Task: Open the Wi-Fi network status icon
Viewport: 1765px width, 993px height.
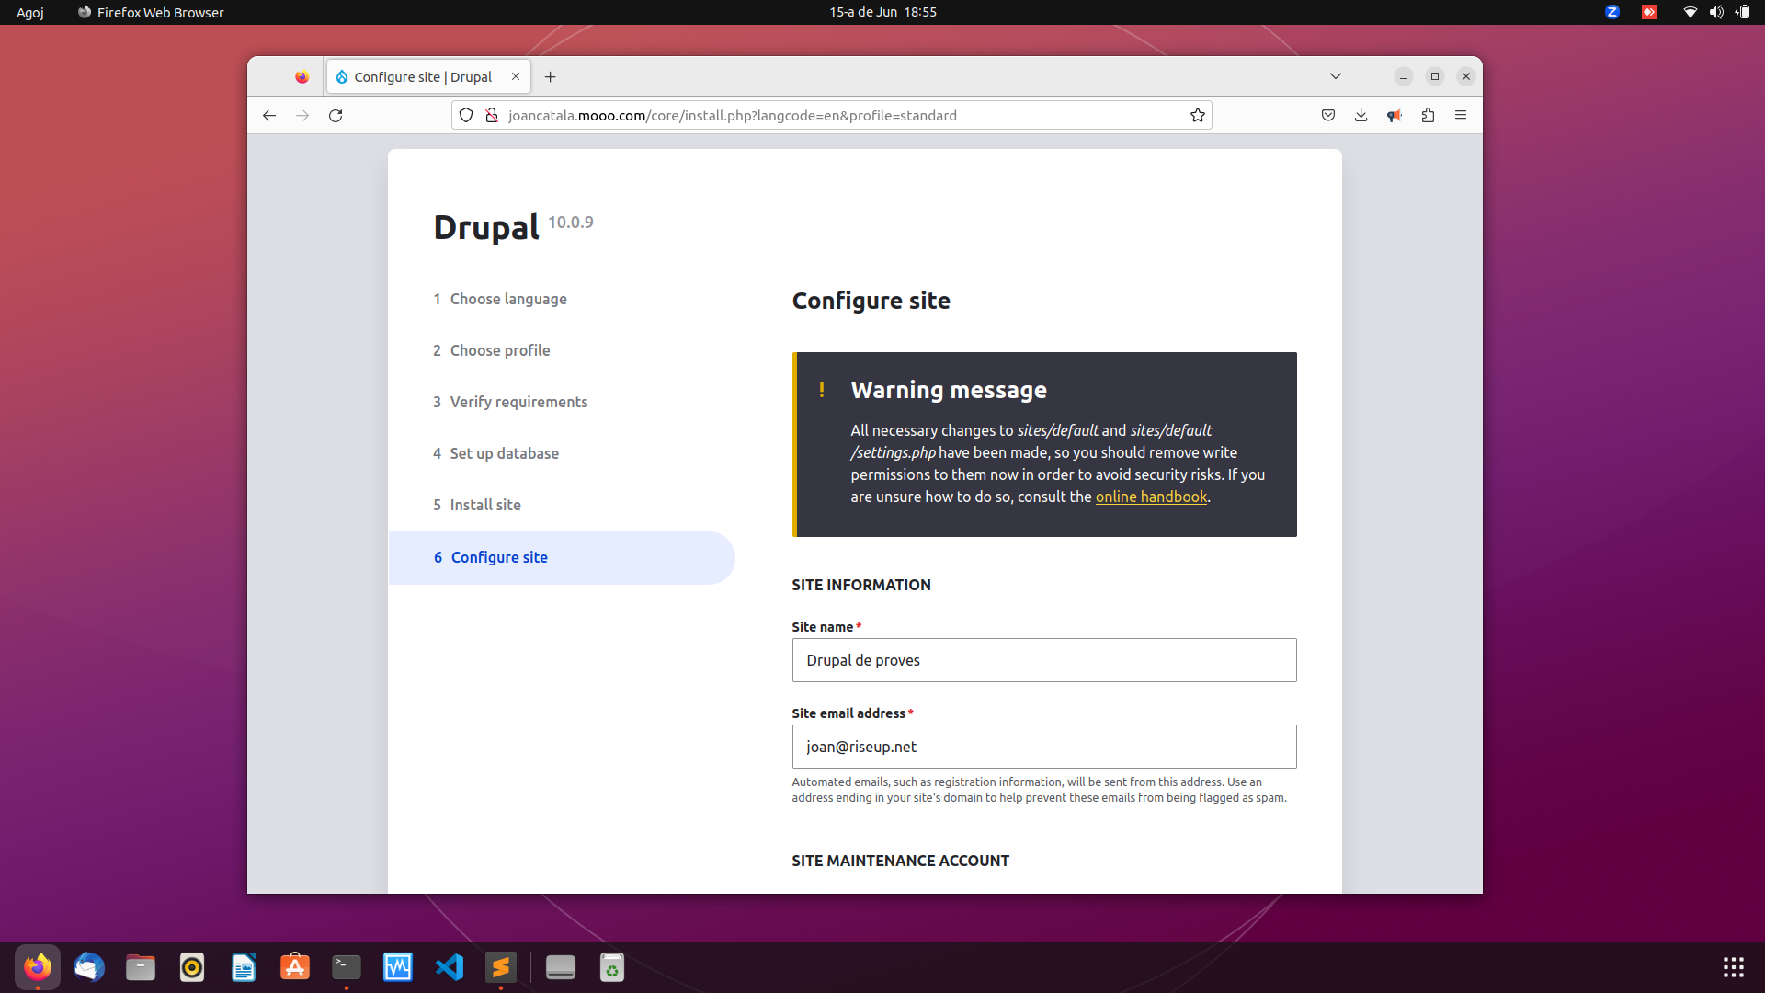Action: point(1690,12)
